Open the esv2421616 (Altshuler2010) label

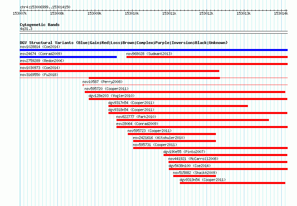pyautogui.click(x=159, y=138)
